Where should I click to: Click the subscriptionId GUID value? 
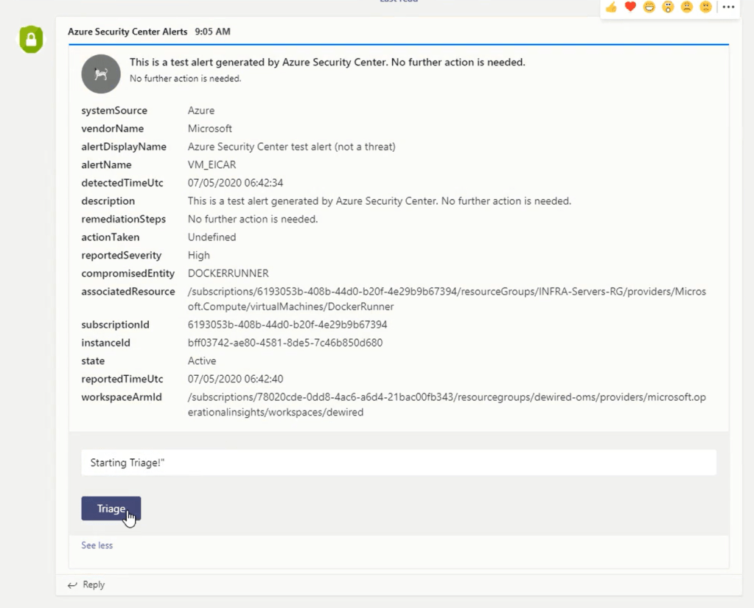click(x=287, y=324)
